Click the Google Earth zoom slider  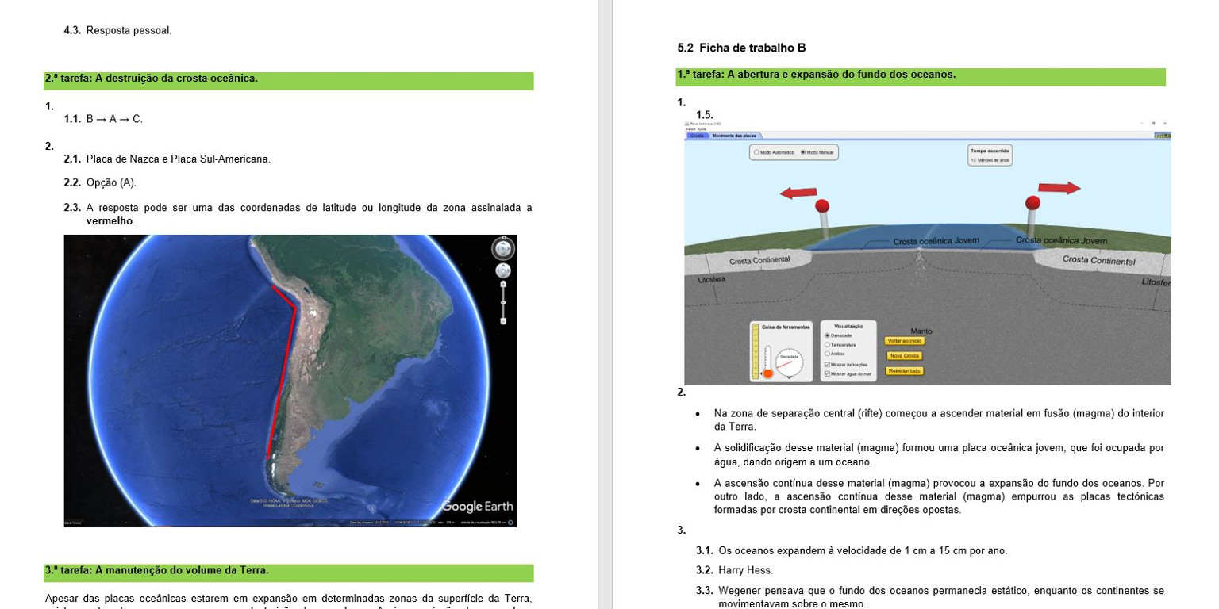[x=503, y=303]
